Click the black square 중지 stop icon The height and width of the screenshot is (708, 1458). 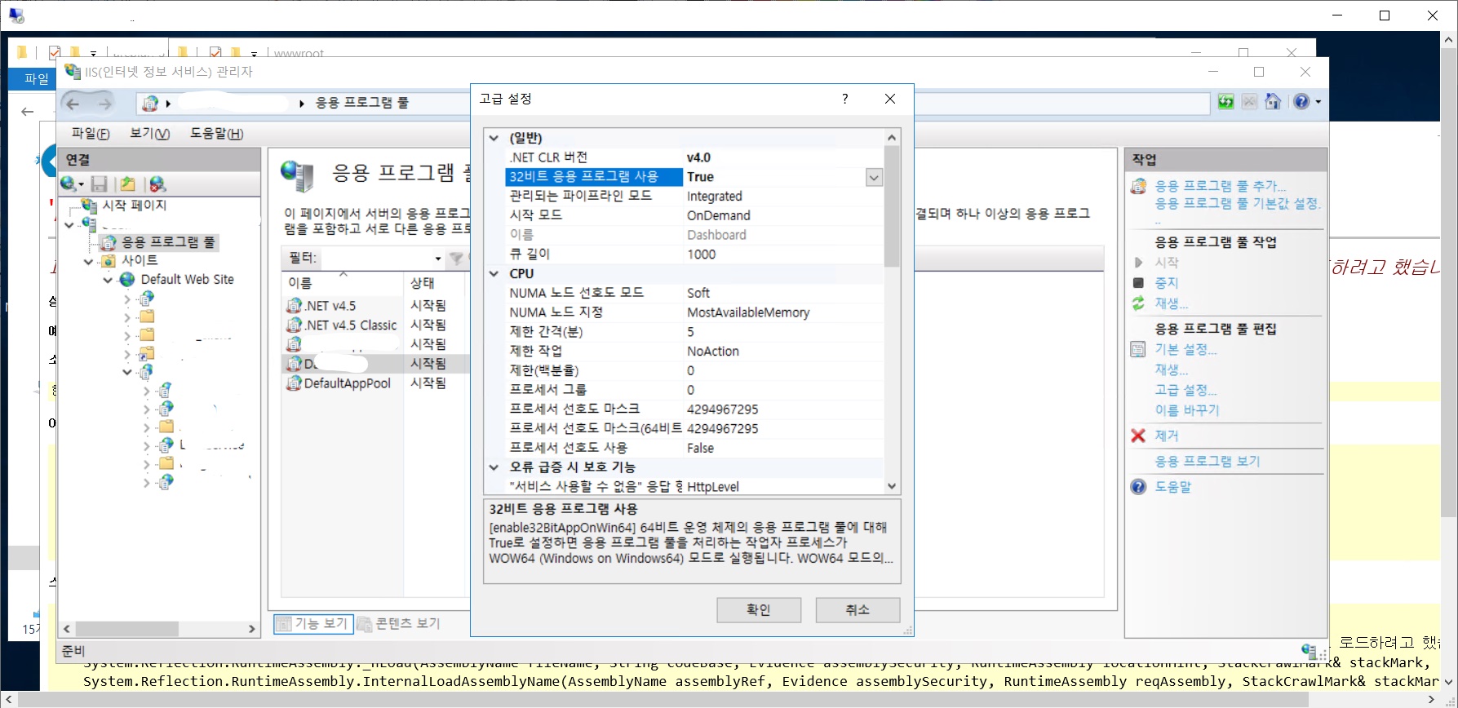coord(1138,283)
